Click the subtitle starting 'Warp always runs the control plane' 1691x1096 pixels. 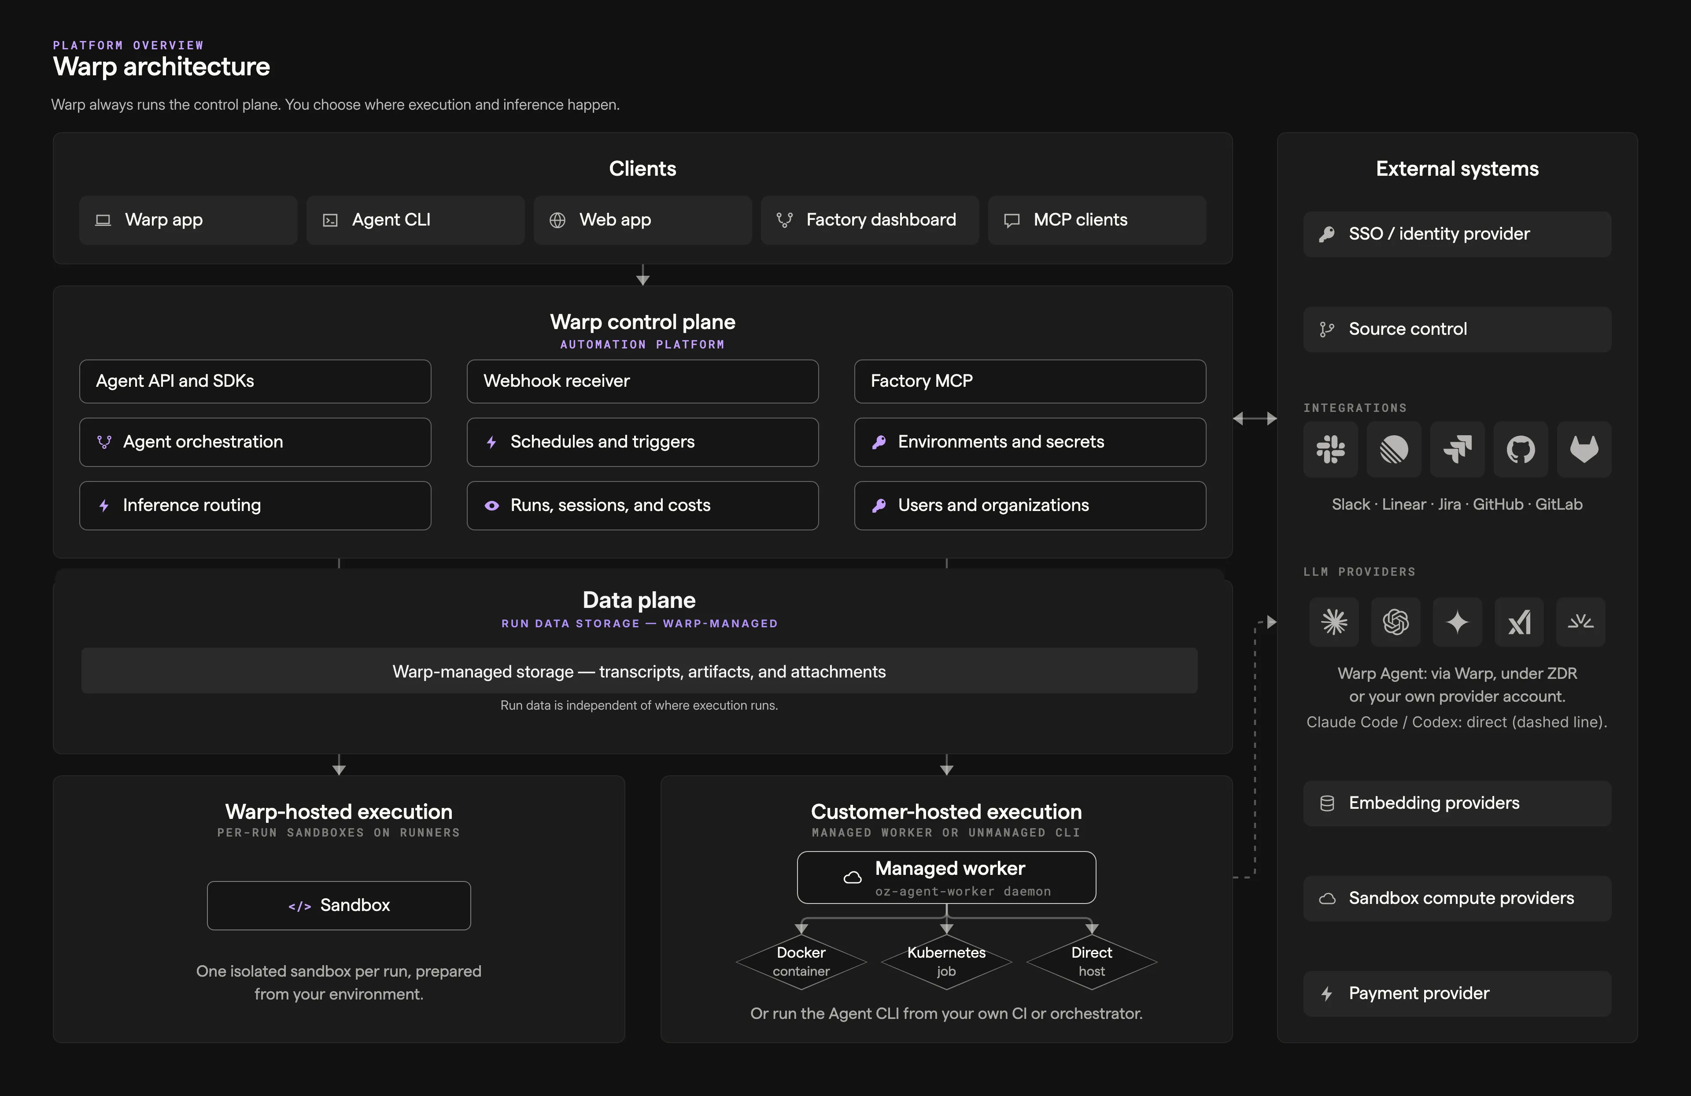click(336, 104)
